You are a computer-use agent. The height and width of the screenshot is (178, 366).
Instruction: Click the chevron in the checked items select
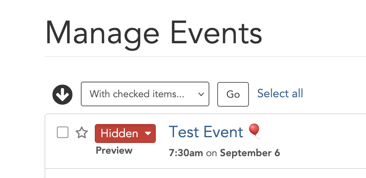coord(201,94)
